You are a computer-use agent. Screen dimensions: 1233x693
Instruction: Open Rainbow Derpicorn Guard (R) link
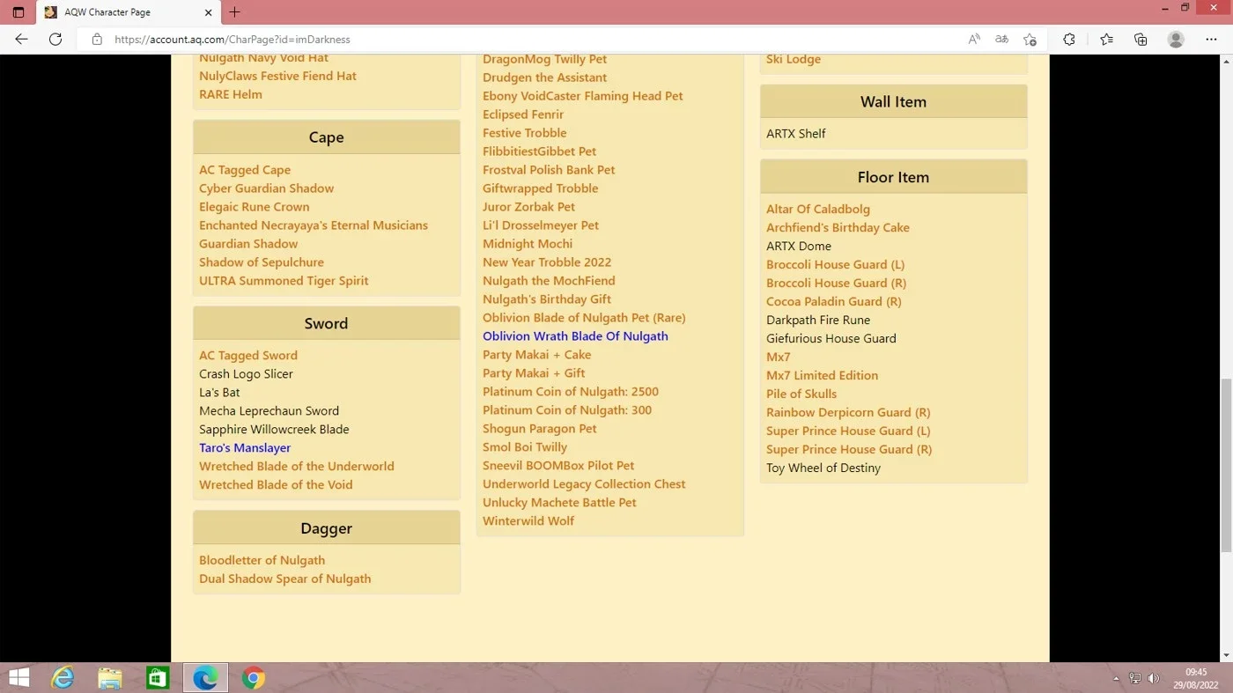[x=848, y=413]
